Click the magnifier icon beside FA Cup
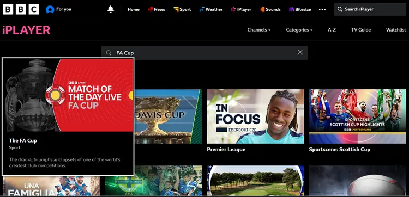The width and height of the screenshot is (409, 197). click(109, 53)
